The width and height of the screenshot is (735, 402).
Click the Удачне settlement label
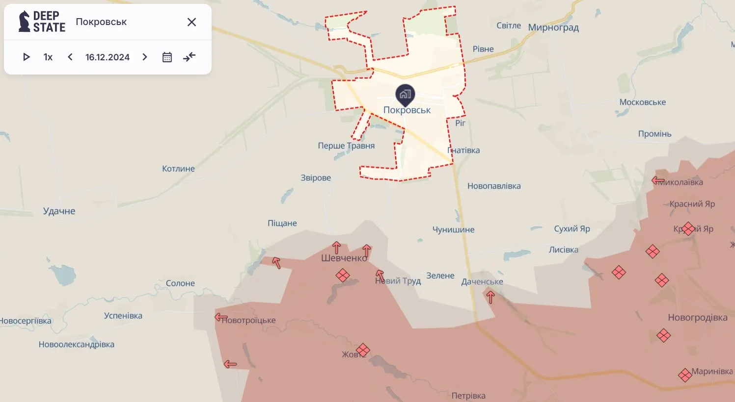coord(59,211)
